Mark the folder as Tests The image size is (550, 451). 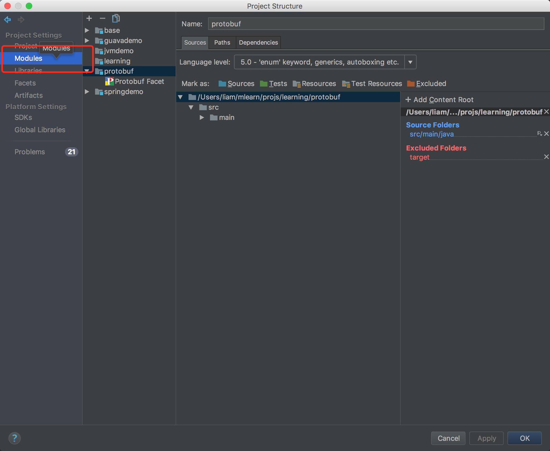(273, 84)
